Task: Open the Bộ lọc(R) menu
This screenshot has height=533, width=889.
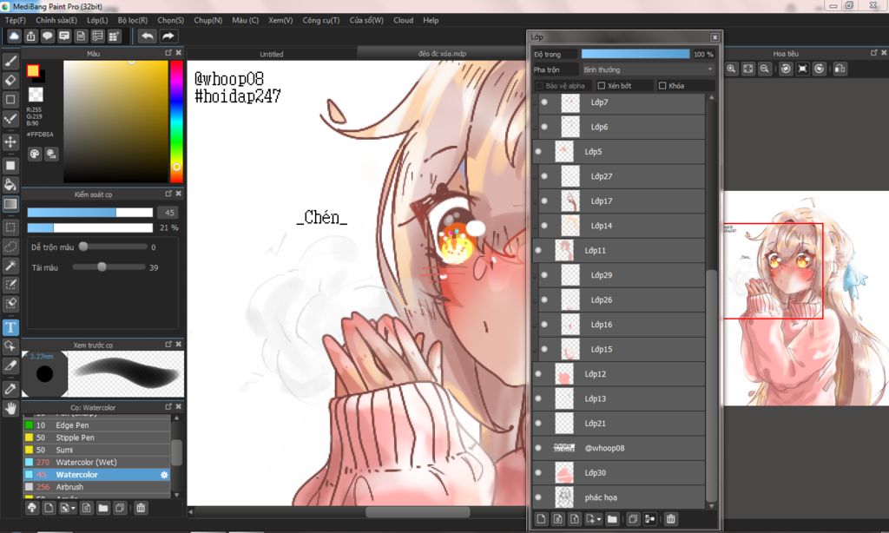Action: coord(133,20)
